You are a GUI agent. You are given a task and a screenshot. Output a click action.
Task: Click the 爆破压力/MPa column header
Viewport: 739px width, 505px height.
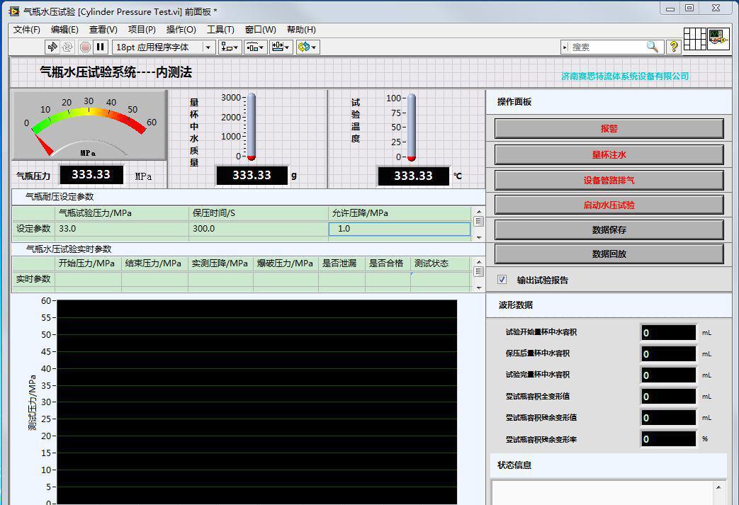pos(286,263)
